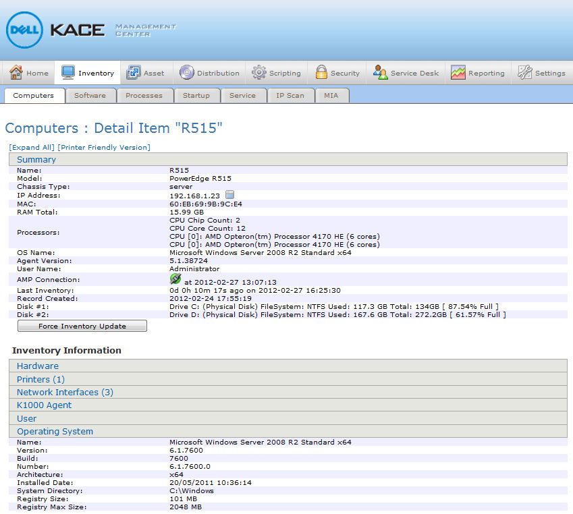Screen dimensions: 573x514
Task: Click the AMP Connection status icon
Action: tap(175, 279)
